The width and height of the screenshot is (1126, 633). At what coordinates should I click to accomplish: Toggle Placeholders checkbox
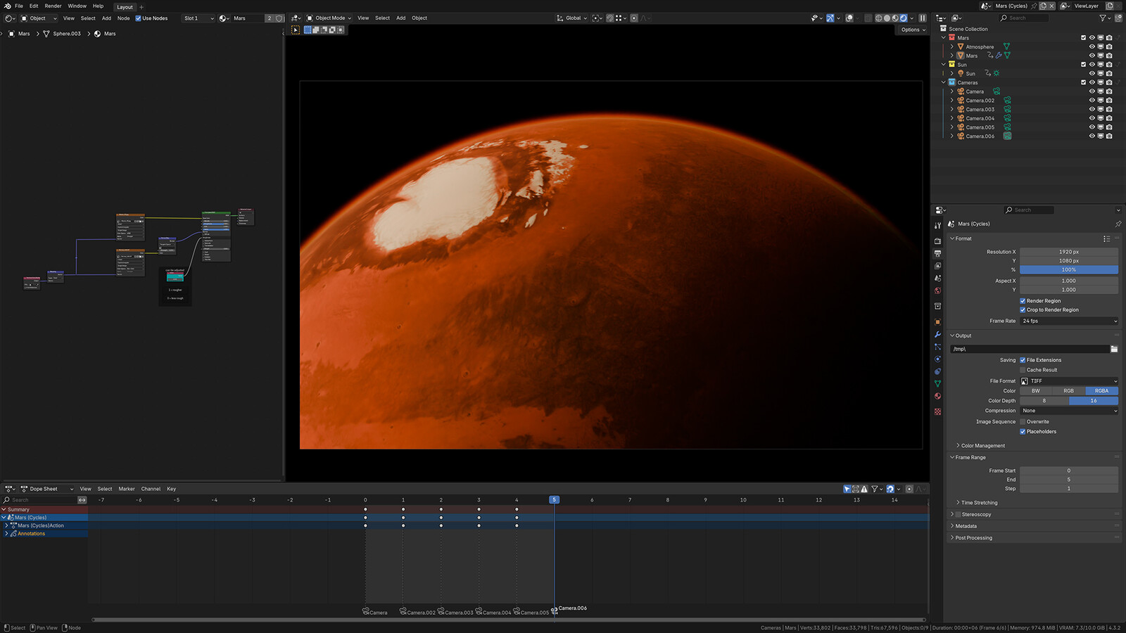click(x=1023, y=432)
